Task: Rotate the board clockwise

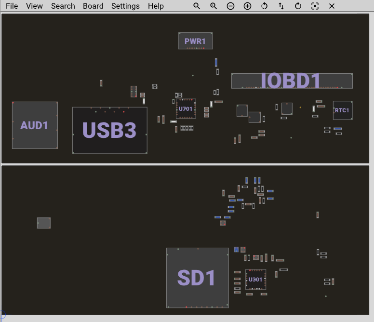Action: pyautogui.click(x=298, y=6)
